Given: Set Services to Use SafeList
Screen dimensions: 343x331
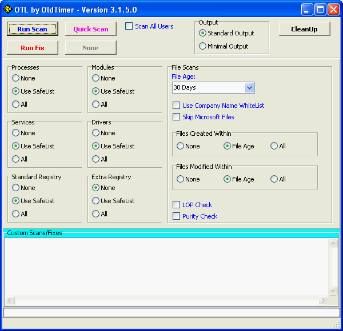Looking at the screenshot, I should [x=16, y=146].
